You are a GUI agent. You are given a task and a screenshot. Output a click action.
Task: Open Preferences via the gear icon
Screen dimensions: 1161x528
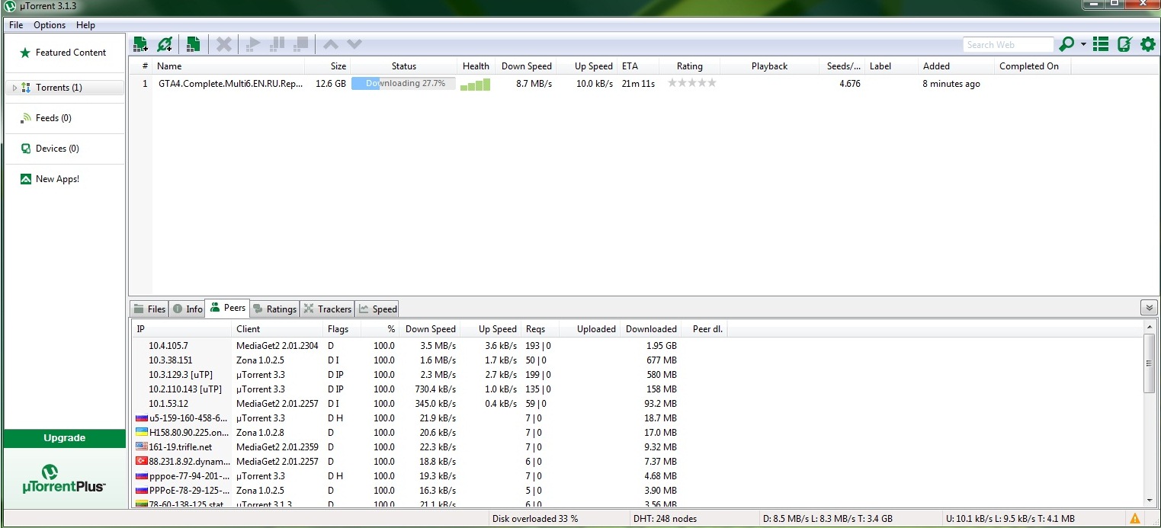pos(1148,44)
